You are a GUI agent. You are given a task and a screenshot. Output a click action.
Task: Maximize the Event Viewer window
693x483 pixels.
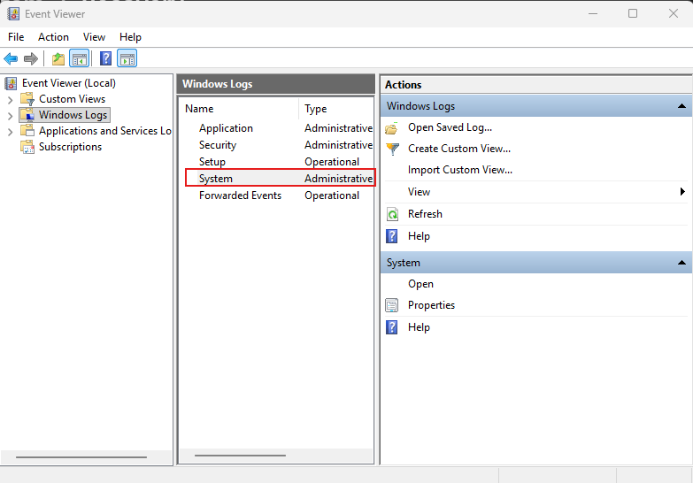click(x=633, y=13)
